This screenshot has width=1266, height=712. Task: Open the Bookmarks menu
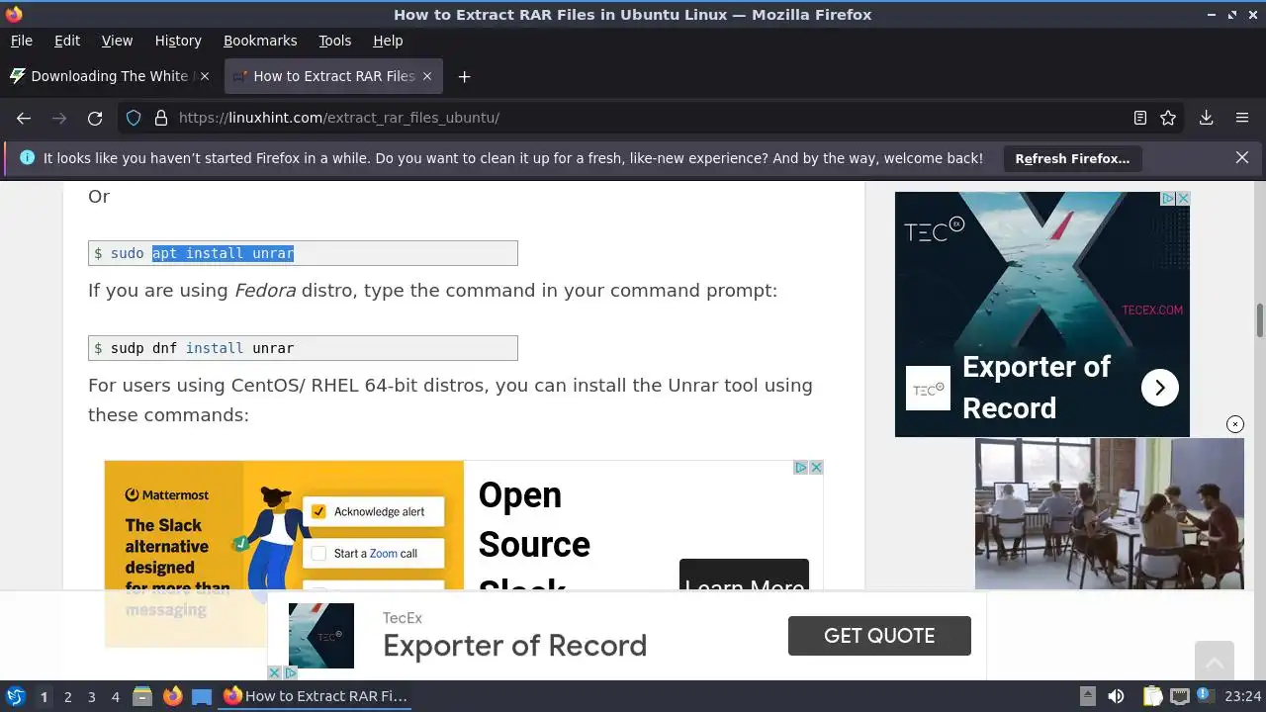(x=260, y=41)
